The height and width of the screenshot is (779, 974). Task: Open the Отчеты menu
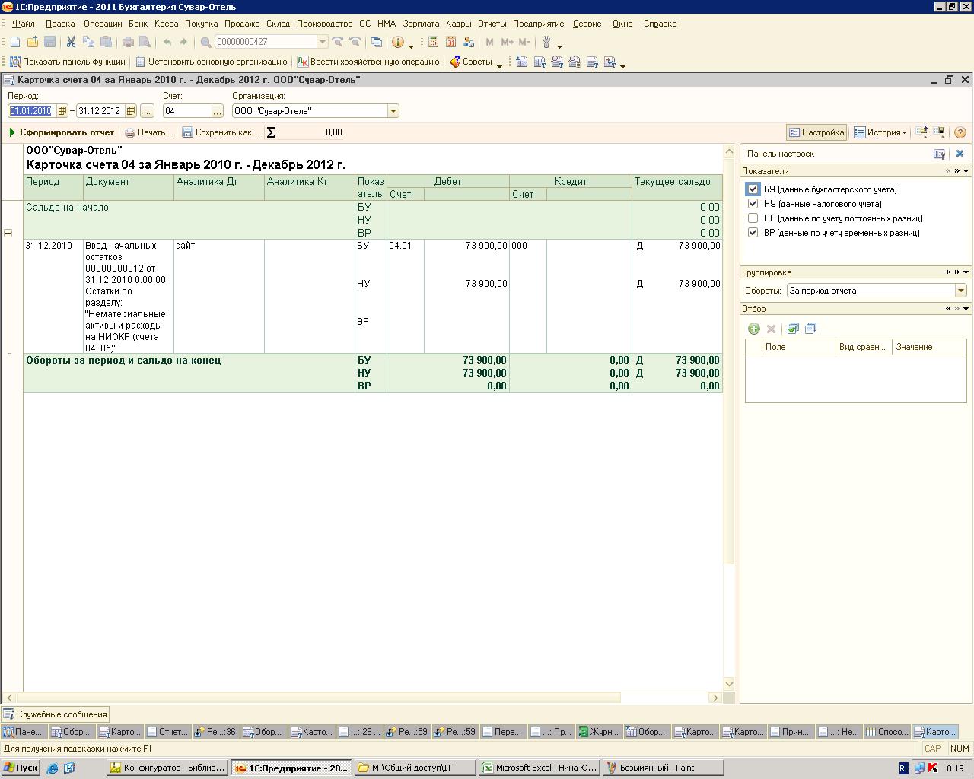coord(492,24)
